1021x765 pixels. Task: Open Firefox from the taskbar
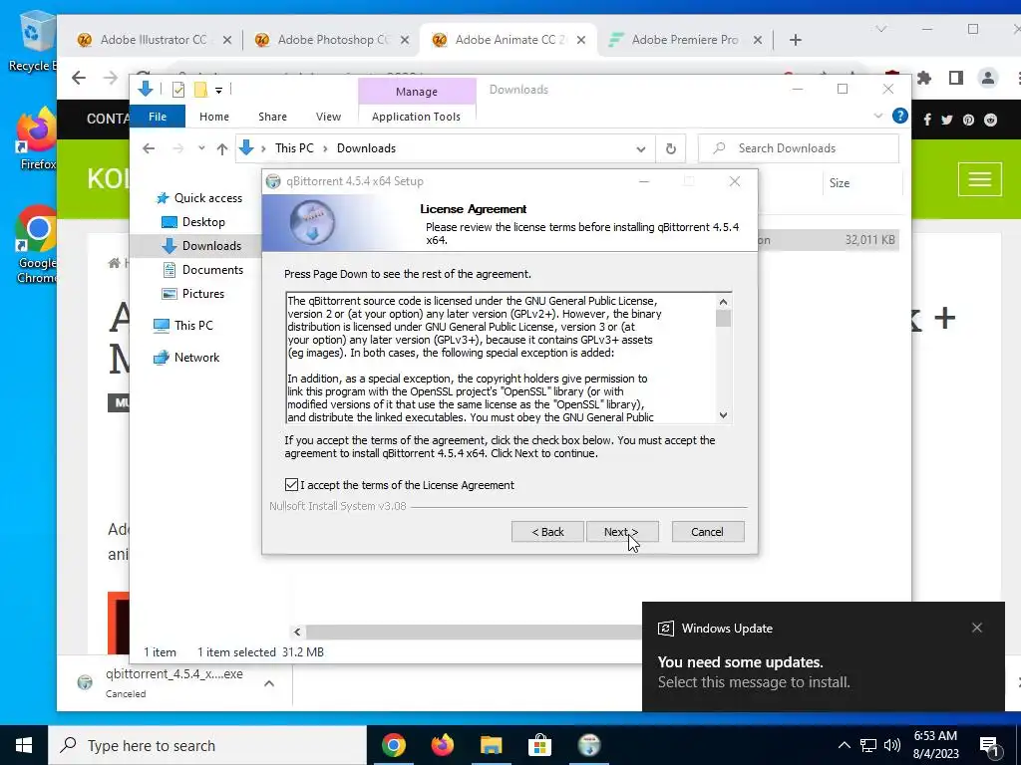pos(443,745)
